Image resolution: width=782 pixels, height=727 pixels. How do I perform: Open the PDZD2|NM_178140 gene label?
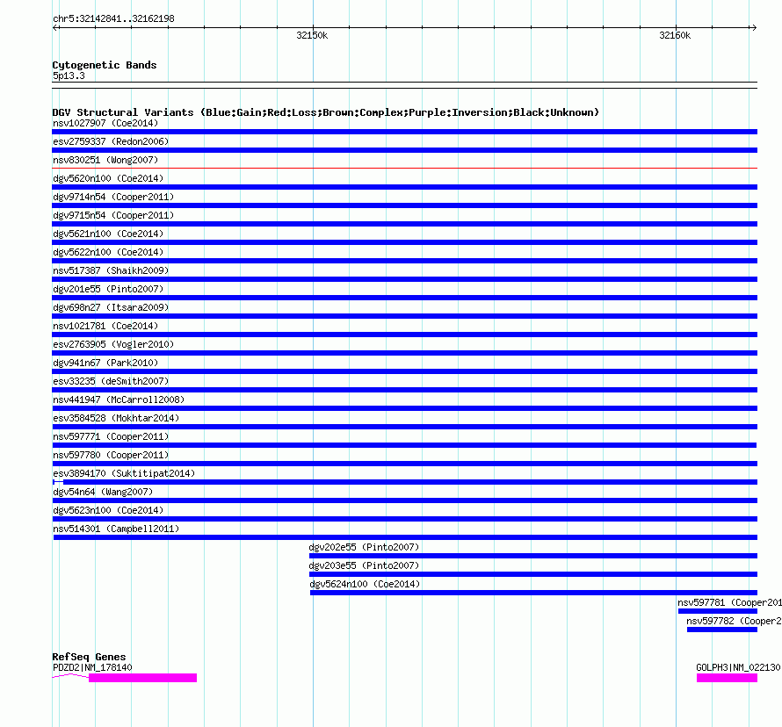(x=92, y=667)
